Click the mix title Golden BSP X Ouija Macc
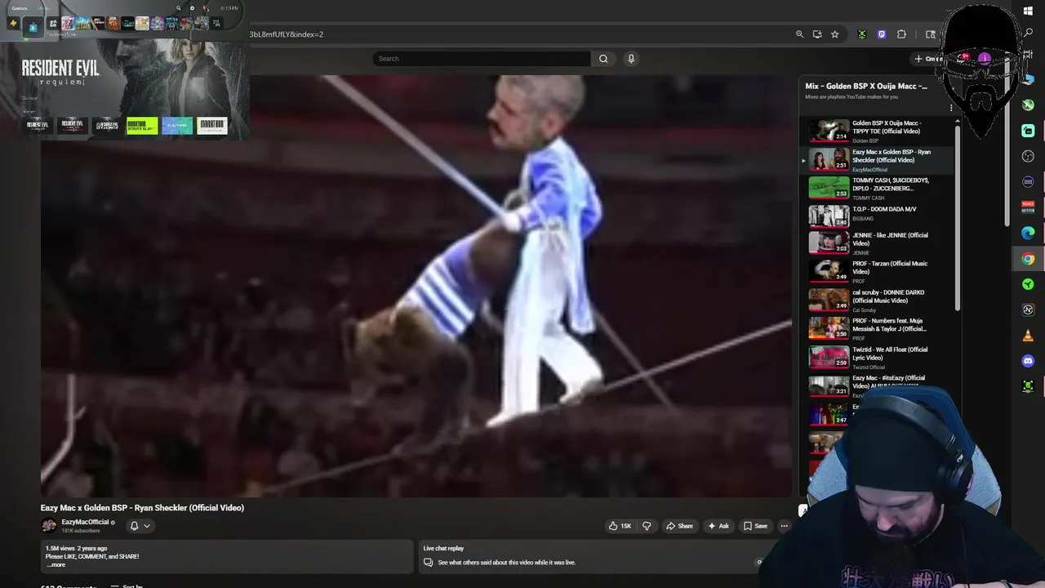Screen dimensions: 1045x588 click(866, 86)
